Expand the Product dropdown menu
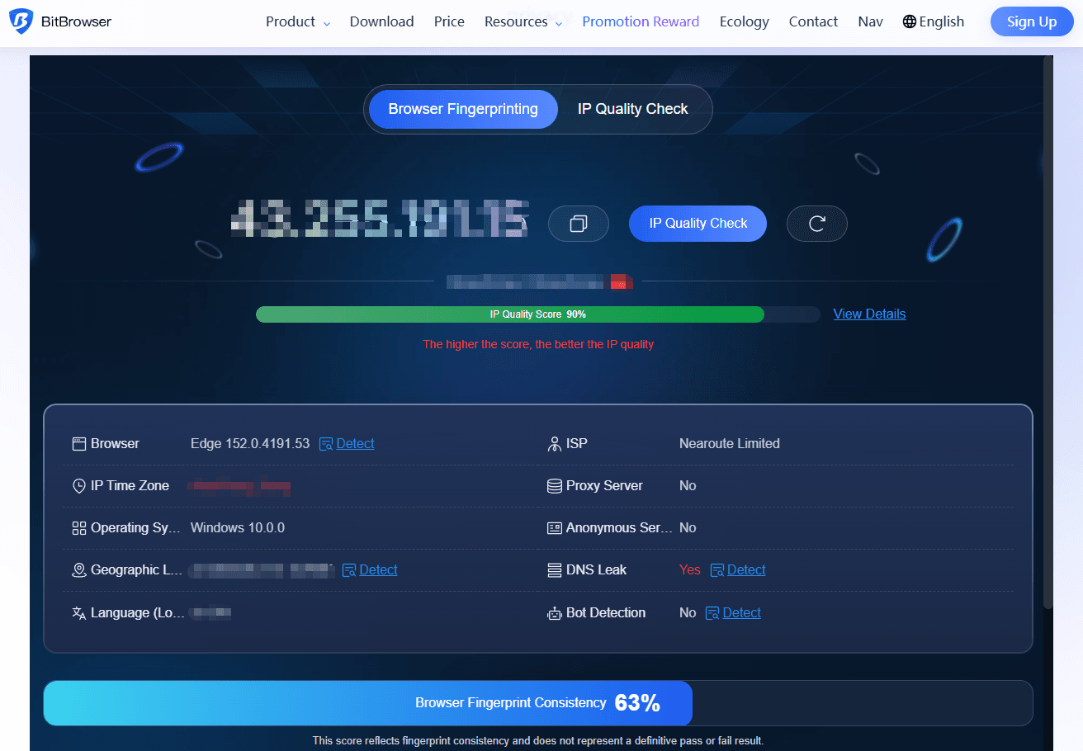 coord(298,21)
